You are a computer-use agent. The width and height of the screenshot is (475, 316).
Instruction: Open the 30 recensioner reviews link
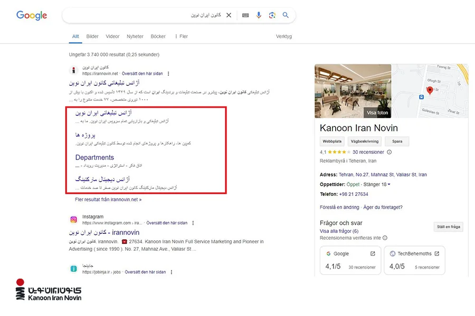(x=368, y=152)
